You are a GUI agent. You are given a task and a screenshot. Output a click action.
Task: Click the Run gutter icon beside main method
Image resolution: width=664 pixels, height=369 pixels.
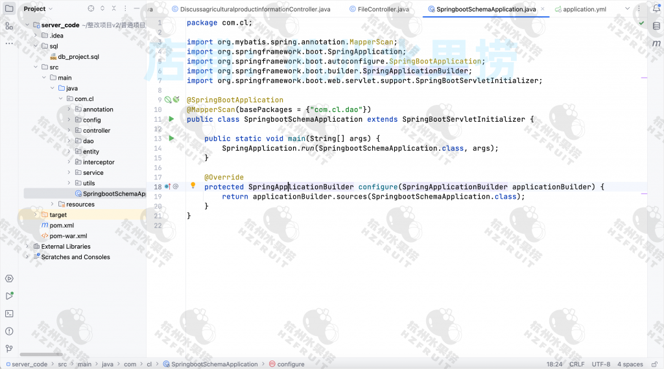pyautogui.click(x=171, y=139)
